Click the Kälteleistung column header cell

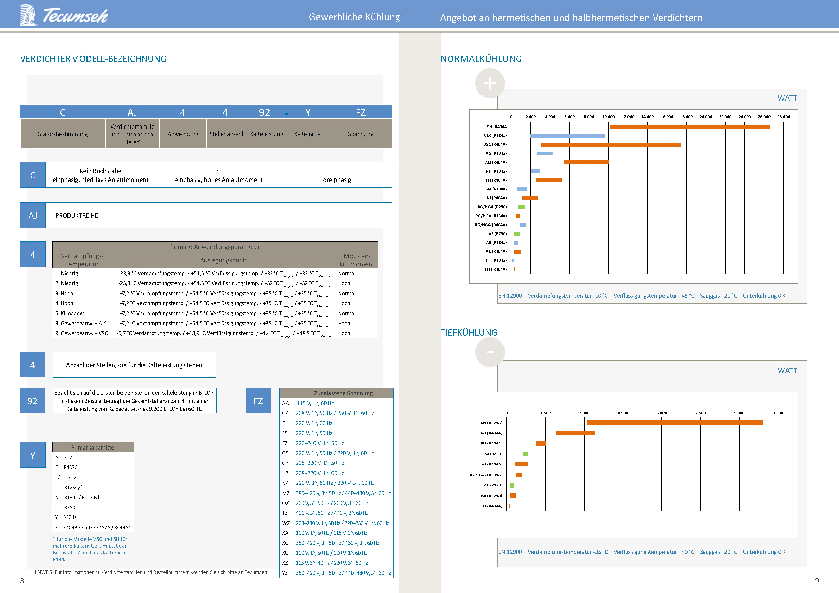coord(266,134)
